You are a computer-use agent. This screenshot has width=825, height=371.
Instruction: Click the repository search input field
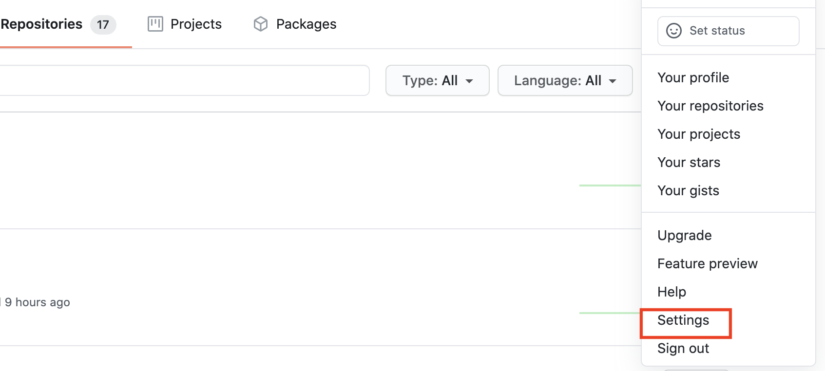(x=184, y=80)
